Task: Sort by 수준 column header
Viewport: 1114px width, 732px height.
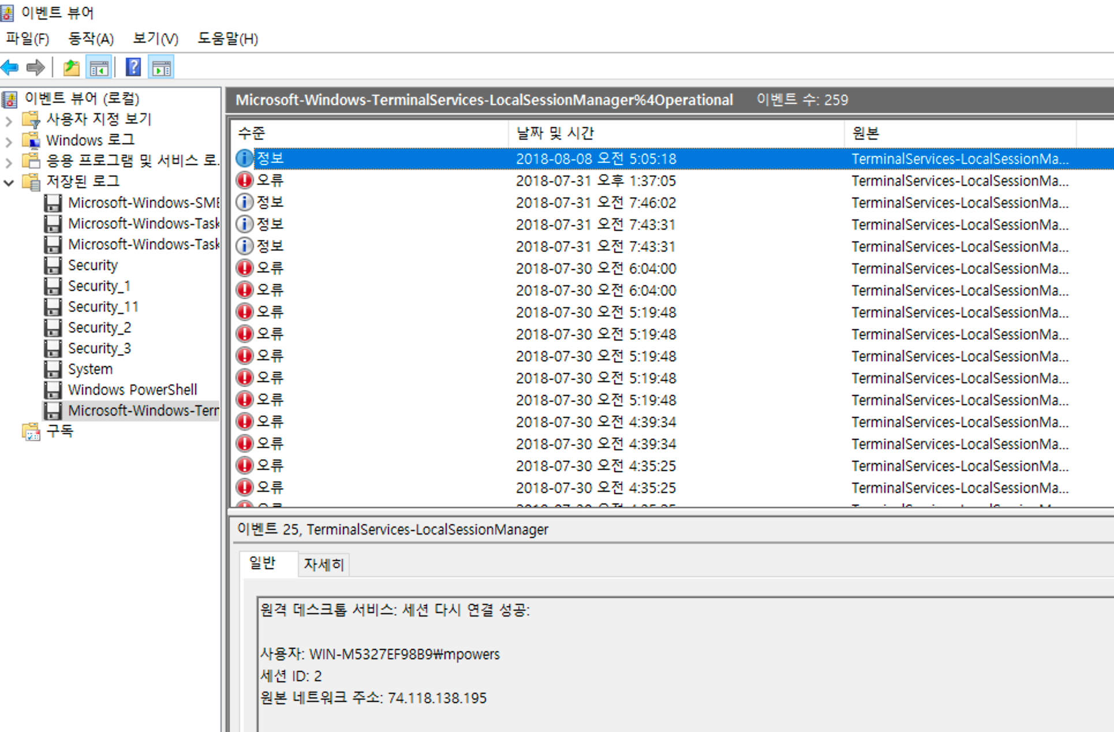Action: coord(252,133)
